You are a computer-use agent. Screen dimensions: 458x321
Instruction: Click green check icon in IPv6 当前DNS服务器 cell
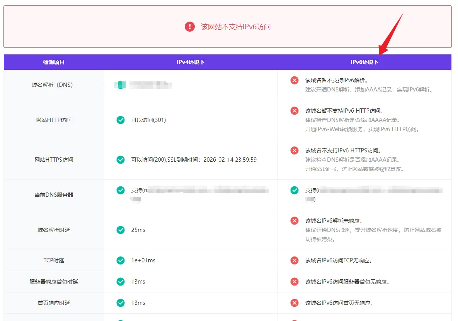[295, 190]
